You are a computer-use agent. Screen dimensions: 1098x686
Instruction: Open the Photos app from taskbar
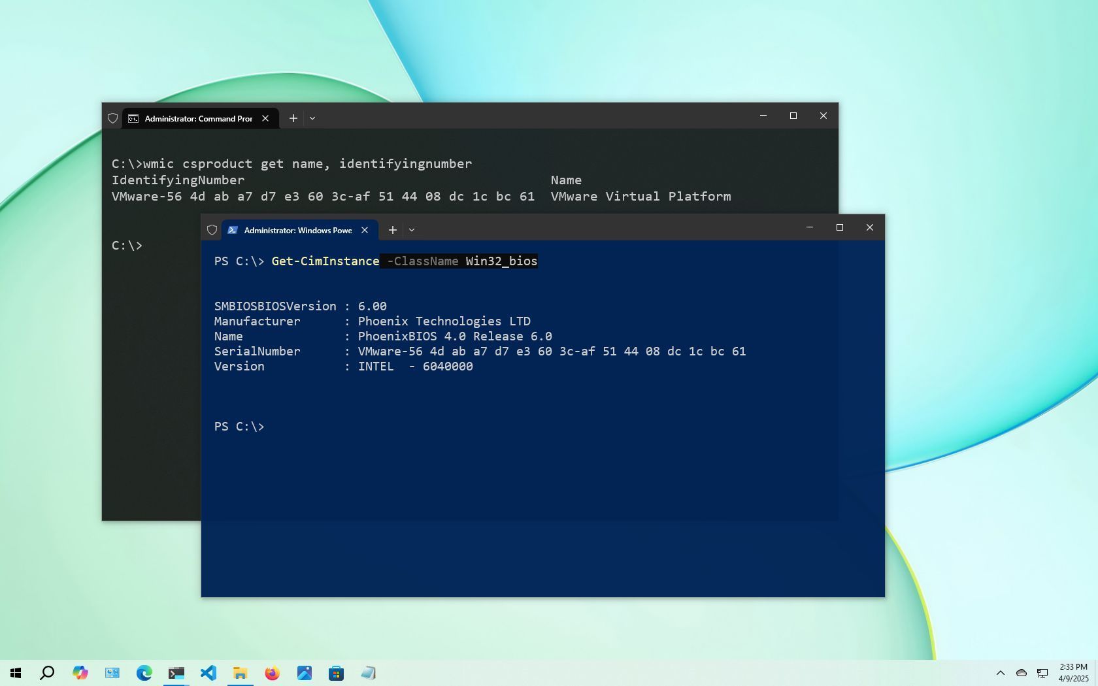click(x=305, y=673)
